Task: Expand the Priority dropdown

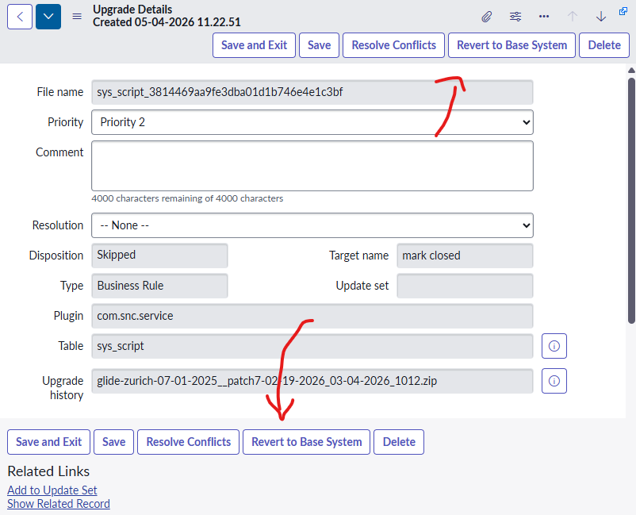Action: 312,122
